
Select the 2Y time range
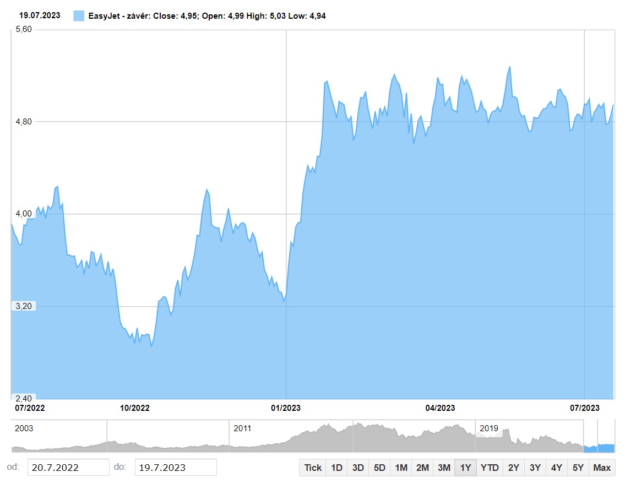tap(513, 468)
